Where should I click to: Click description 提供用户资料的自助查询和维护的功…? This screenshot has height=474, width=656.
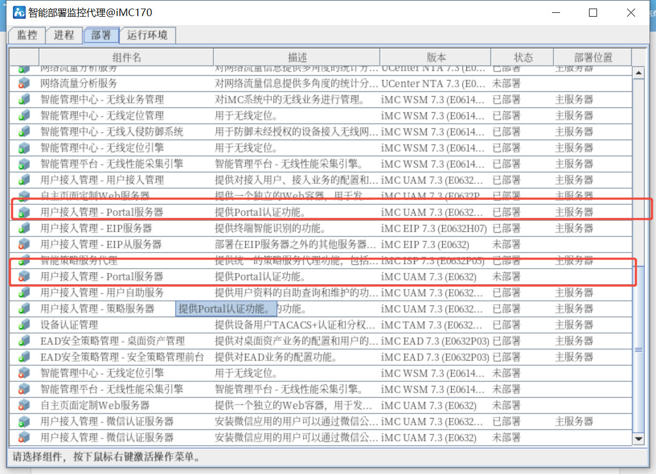coord(296,293)
